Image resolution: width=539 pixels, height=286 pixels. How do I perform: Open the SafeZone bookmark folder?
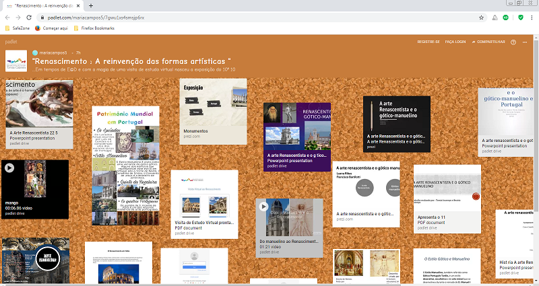tap(18, 28)
